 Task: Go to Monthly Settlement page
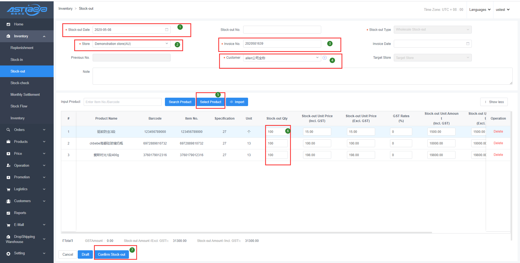tap(25, 95)
